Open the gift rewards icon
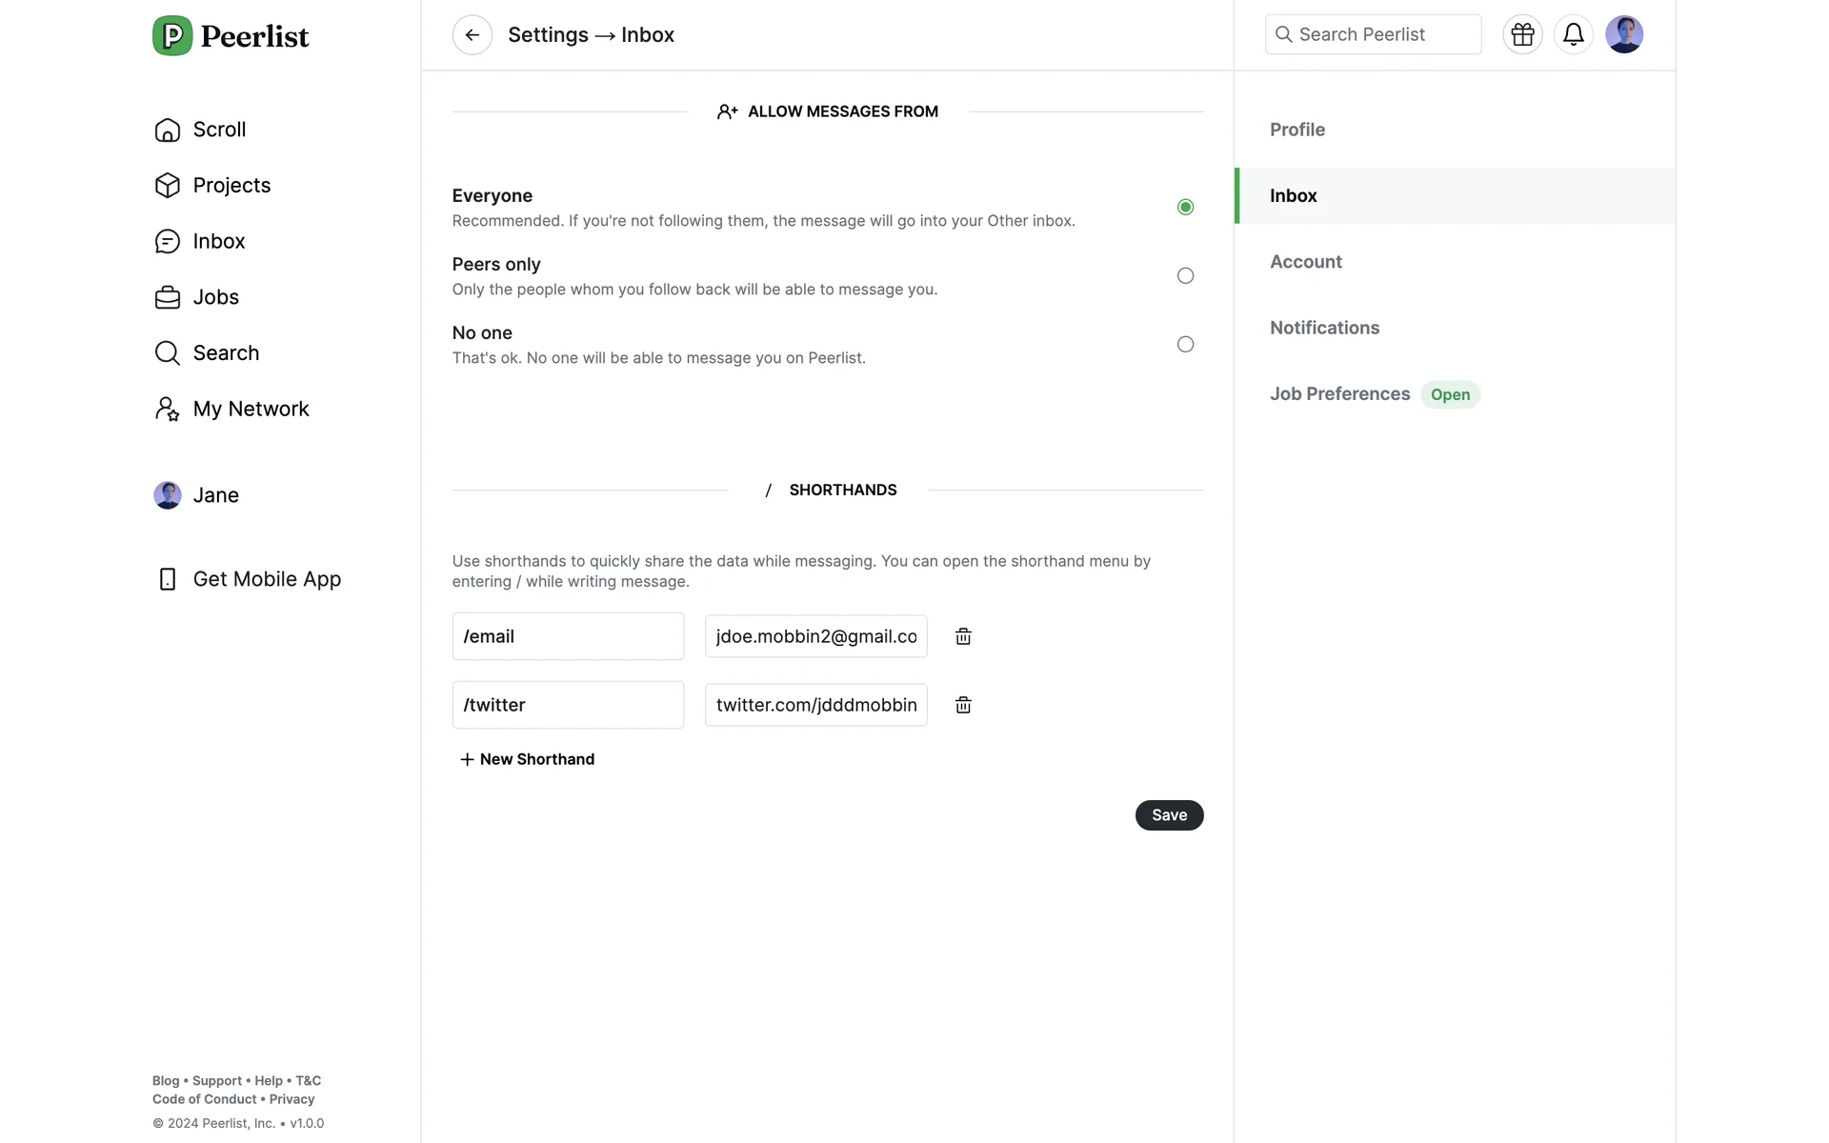This screenshot has height=1143, width=1829. (1522, 35)
